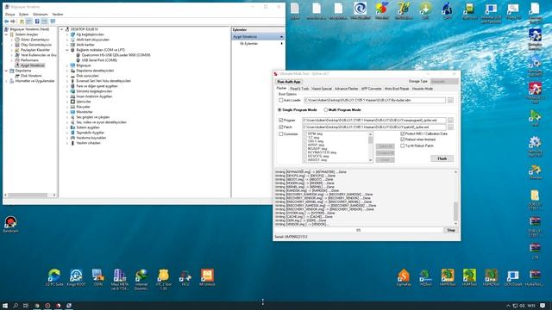552x310 pixels.
Task: Launch the MI Unlock desktop icon
Action: pos(207,277)
